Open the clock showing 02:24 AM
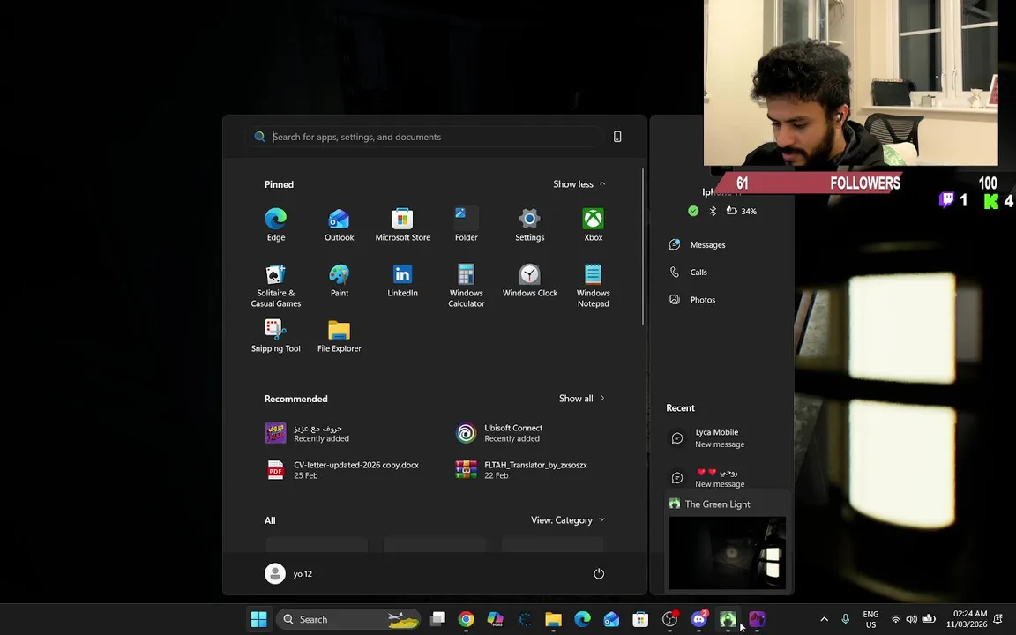 966,619
